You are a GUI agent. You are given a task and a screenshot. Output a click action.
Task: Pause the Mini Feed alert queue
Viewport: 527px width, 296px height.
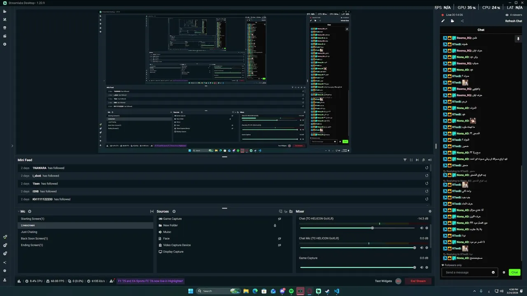411,160
